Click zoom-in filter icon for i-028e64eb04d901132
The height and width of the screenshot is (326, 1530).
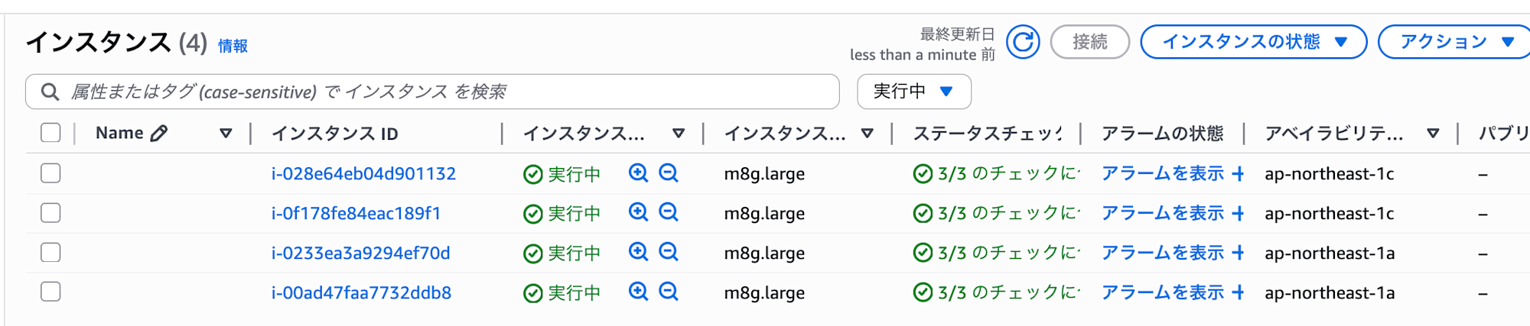click(638, 173)
